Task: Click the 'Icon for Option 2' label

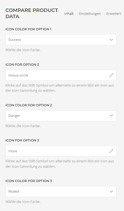Action: [22, 65]
